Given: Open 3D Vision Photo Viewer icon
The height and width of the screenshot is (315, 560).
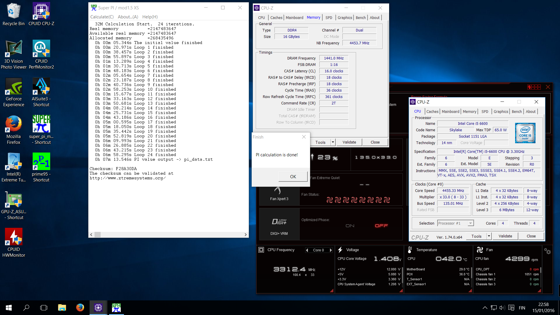Looking at the screenshot, I should tap(13, 55).
